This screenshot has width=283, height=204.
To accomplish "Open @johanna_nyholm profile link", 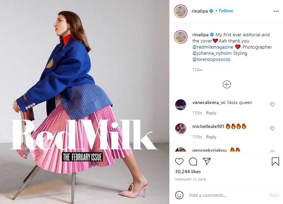I will [x=212, y=53].
